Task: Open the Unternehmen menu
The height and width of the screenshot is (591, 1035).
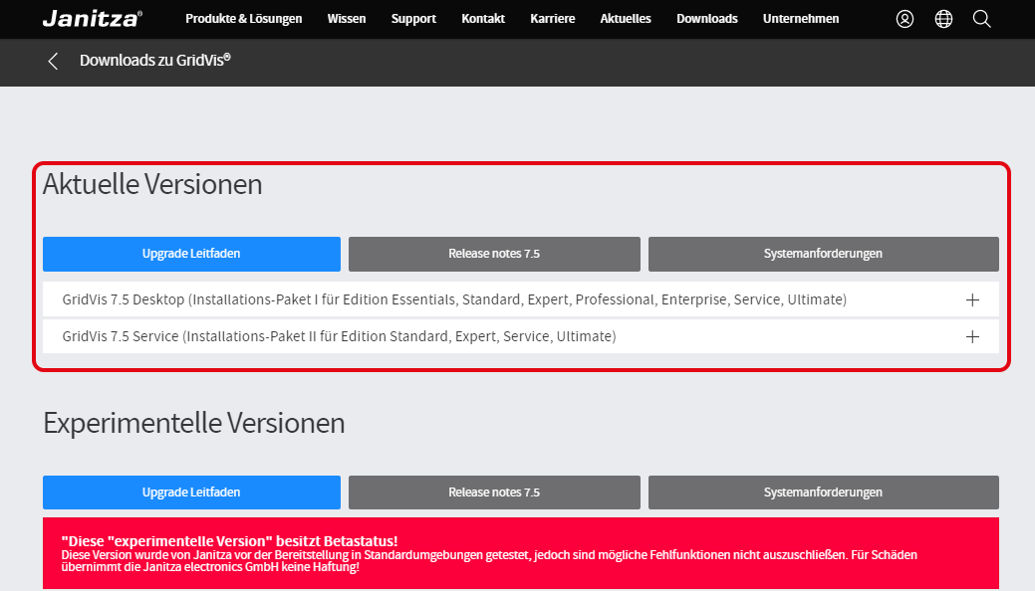Action: pyautogui.click(x=801, y=19)
